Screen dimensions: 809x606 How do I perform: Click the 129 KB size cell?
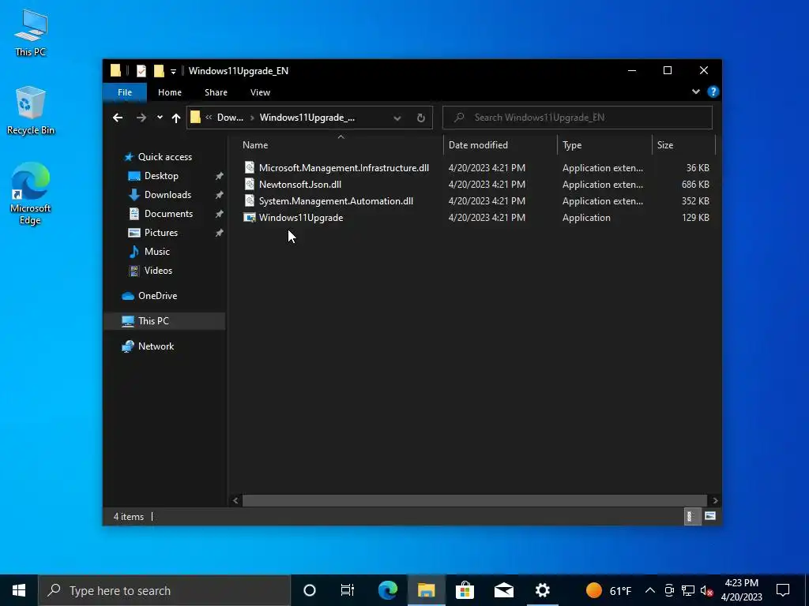coord(695,218)
